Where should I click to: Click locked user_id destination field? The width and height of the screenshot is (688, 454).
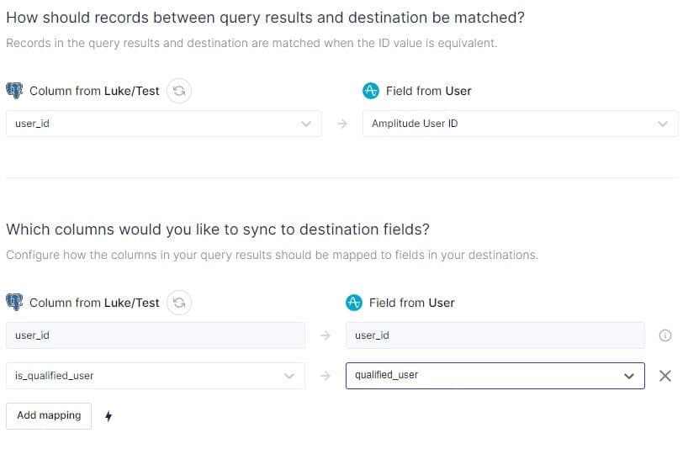click(495, 335)
